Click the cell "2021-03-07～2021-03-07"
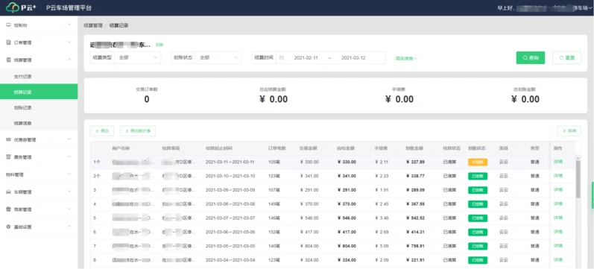This screenshot has width=594, height=269. click(x=230, y=218)
